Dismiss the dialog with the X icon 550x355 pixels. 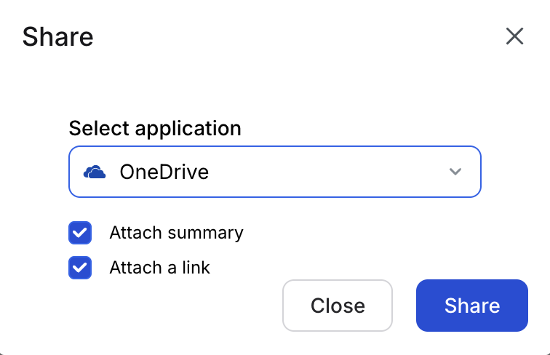tap(514, 36)
